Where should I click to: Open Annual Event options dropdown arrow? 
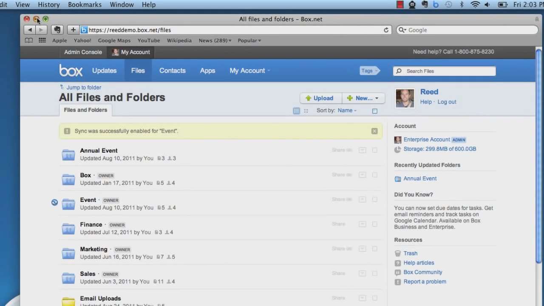coord(362,150)
